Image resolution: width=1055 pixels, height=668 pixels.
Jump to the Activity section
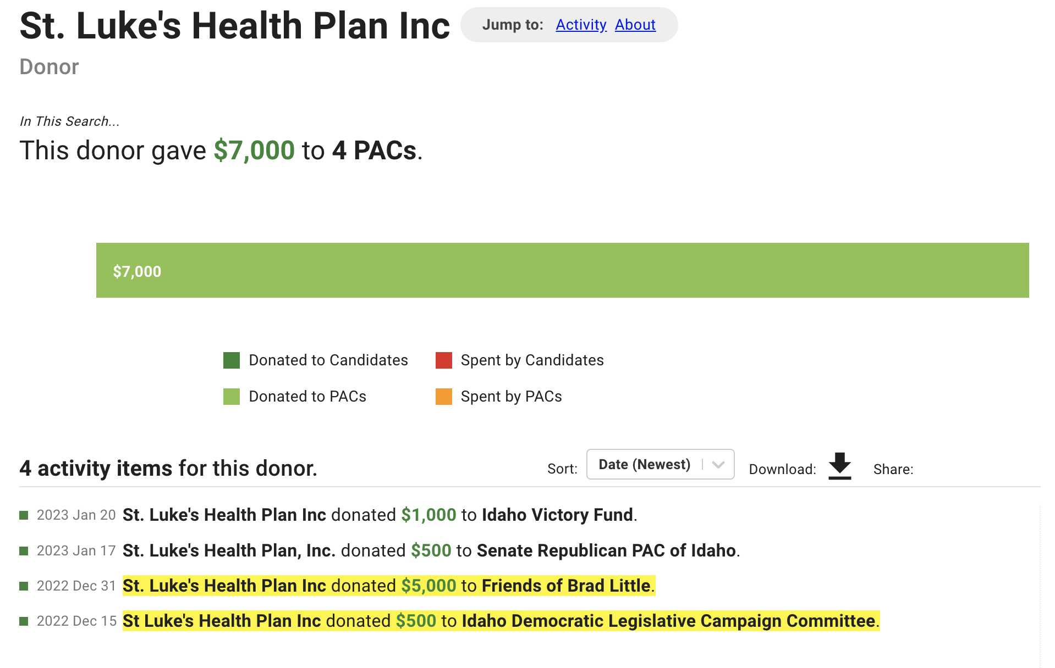tap(581, 25)
